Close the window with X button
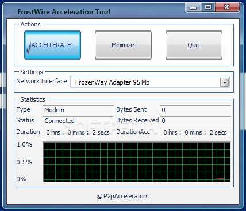Screen dimensions: 246x211 pyautogui.click(x=227, y=7)
